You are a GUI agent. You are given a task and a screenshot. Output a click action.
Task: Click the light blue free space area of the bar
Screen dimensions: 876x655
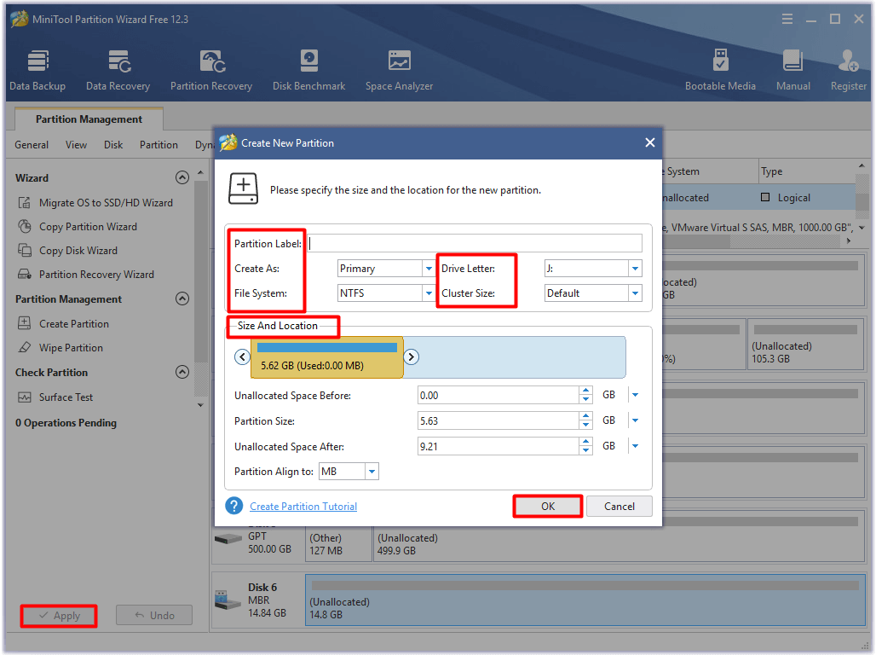(514, 357)
